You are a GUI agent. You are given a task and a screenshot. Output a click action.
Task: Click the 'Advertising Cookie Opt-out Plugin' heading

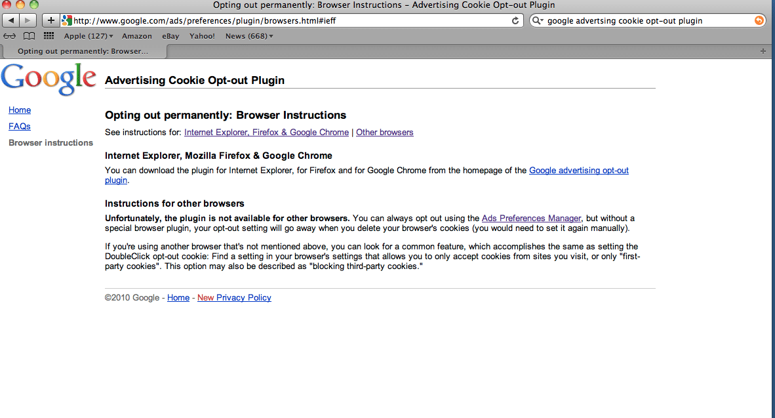click(x=195, y=80)
